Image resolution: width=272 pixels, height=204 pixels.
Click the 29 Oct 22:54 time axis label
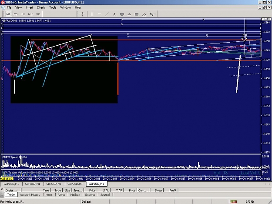click(x=127, y=178)
